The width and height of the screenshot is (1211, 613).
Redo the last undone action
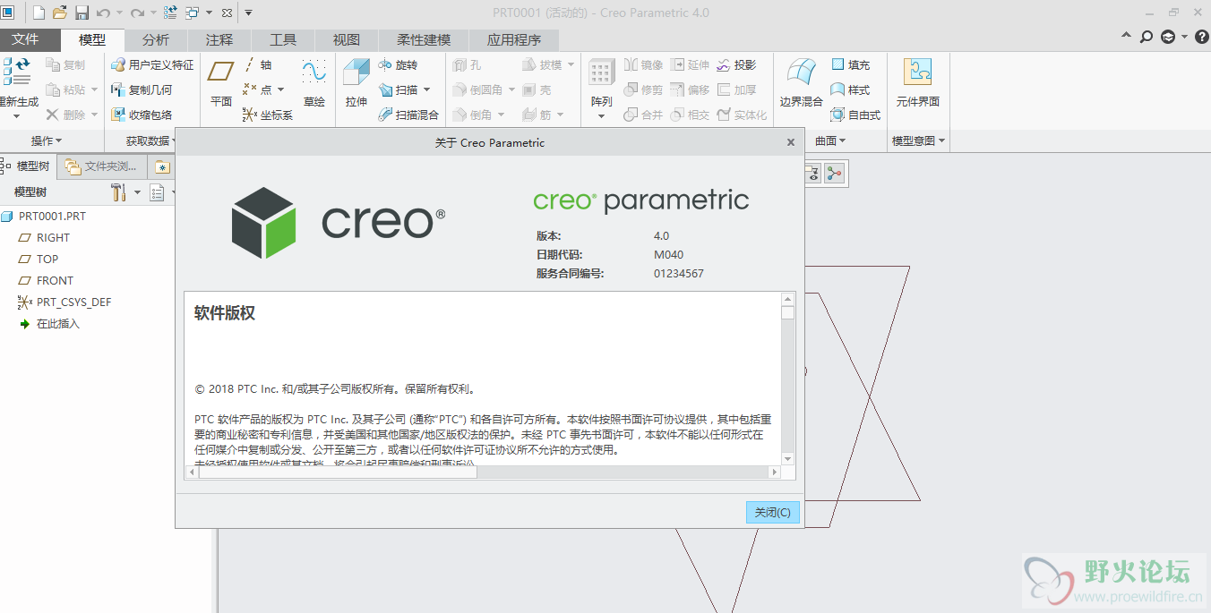pos(137,13)
